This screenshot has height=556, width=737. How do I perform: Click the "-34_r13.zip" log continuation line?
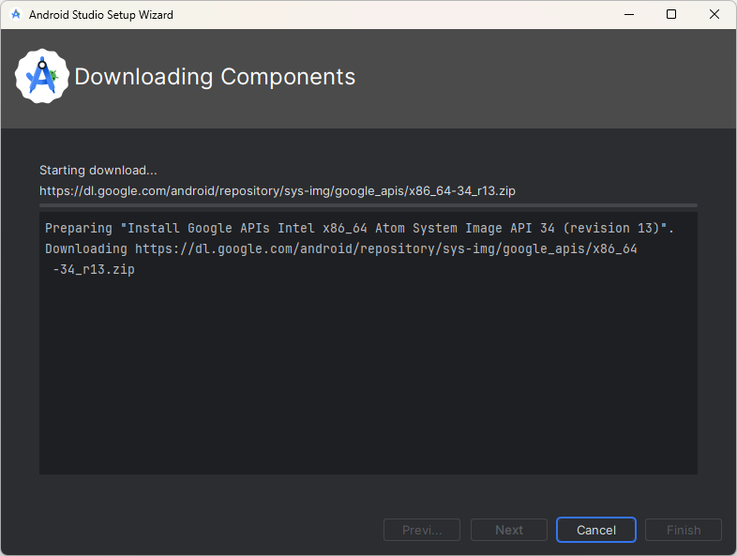click(x=94, y=269)
